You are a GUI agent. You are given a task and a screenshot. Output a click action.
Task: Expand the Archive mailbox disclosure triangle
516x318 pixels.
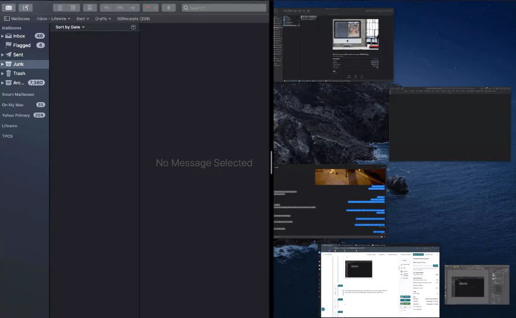2,83
